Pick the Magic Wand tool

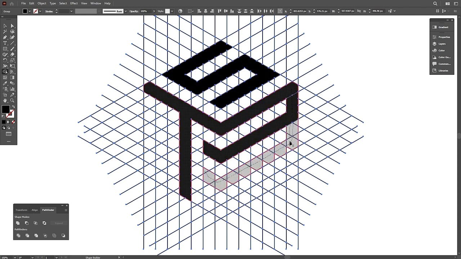point(5,32)
